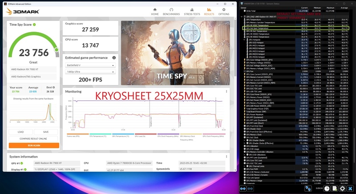Select the GPU Fan PWM row

[x=295, y=169]
